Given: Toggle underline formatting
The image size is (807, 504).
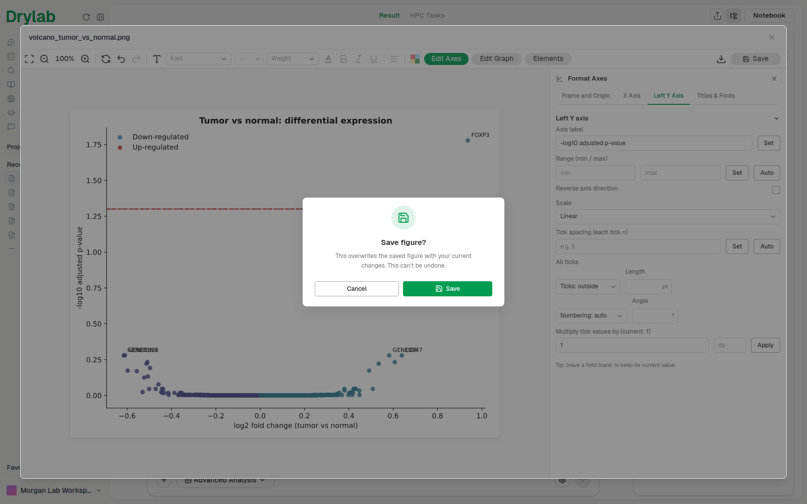Looking at the screenshot, I should point(374,59).
